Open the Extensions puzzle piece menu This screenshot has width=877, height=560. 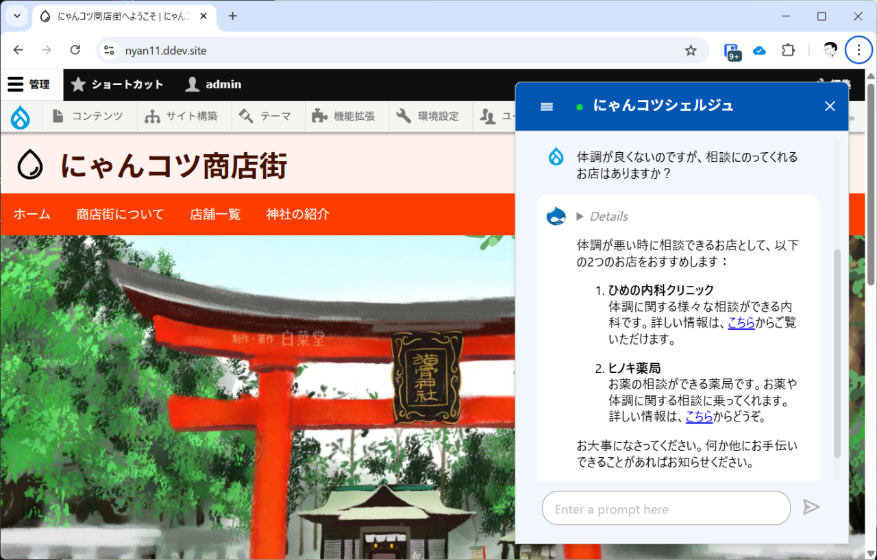tap(789, 50)
